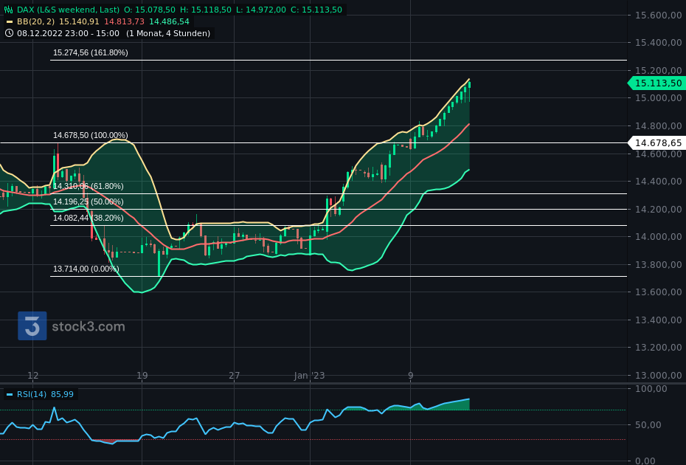Screen dimensions: 686x465
Task: Click the DAX candlestick icon in the legend
Action: pos(8,10)
